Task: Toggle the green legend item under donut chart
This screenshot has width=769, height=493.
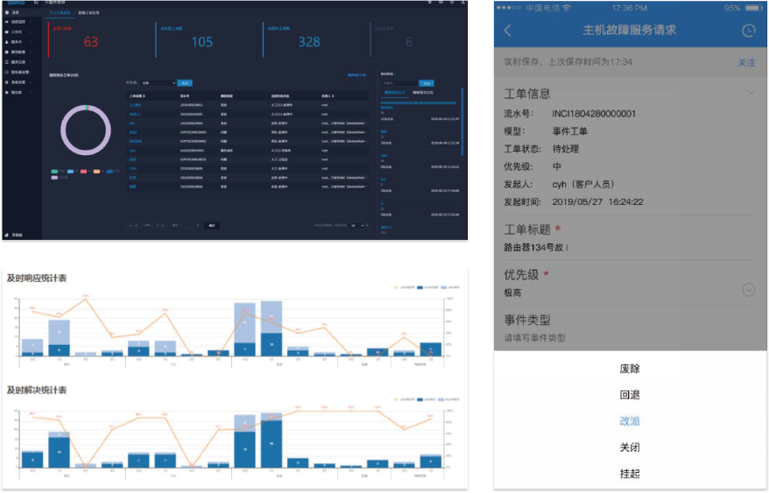Action: [x=55, y=172]
